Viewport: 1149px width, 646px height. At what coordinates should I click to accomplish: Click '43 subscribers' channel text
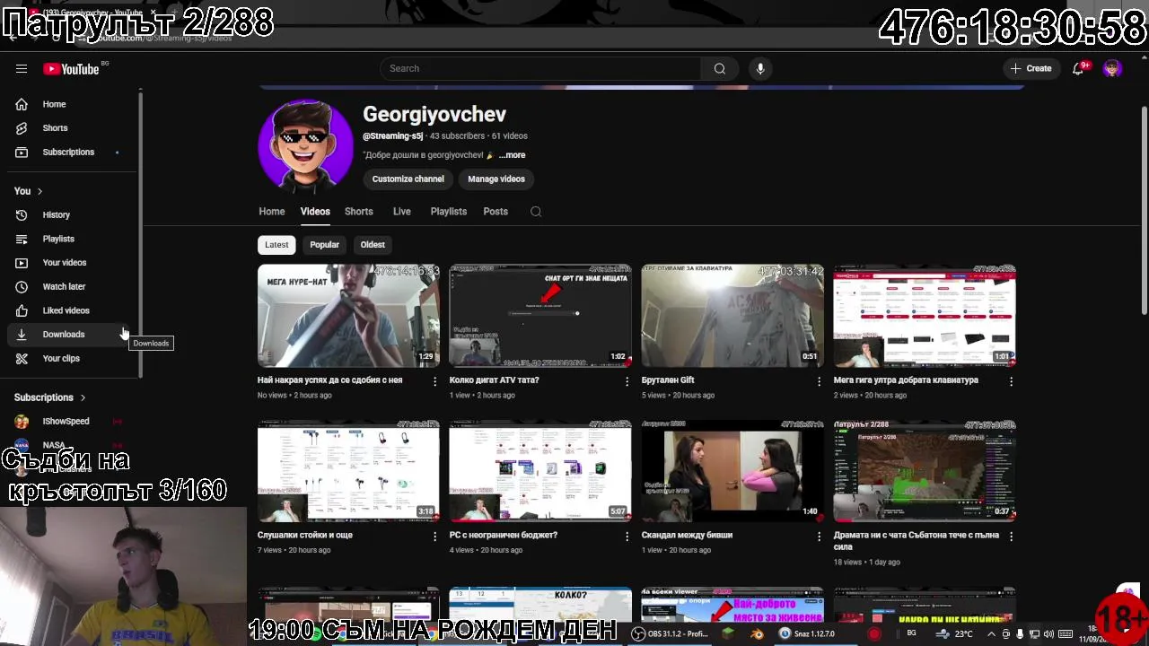click(458, 136)
